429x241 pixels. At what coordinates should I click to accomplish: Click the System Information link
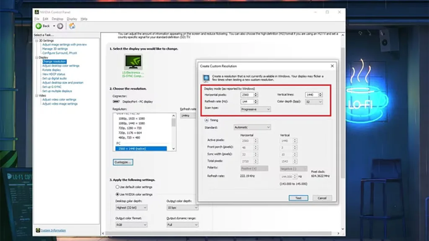tap(53, 231)
